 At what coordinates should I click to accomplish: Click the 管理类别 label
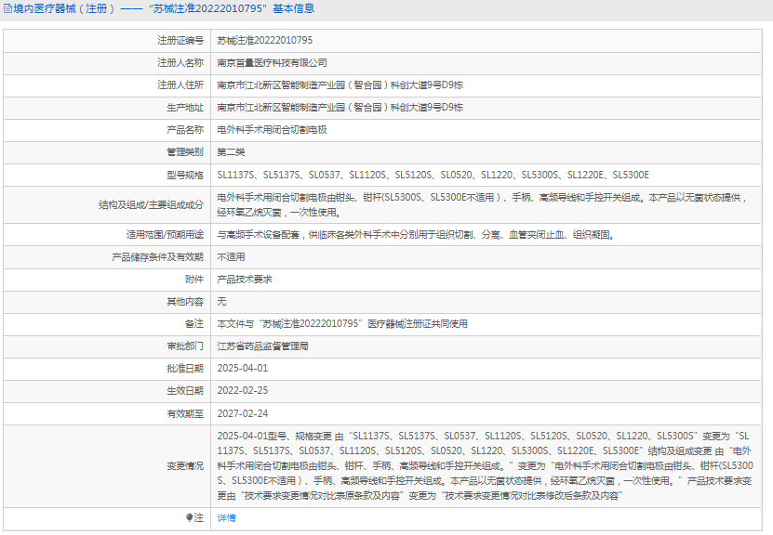(x=185, y=152)
